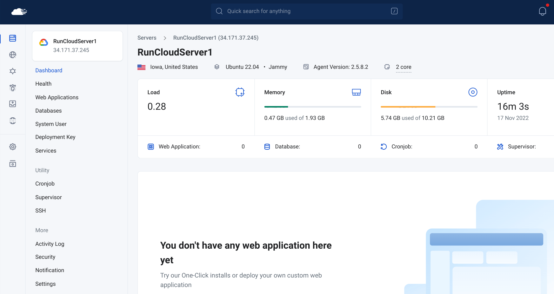Click the "Web Application:" counter label
554x294 pixels.
coord(179,147)
